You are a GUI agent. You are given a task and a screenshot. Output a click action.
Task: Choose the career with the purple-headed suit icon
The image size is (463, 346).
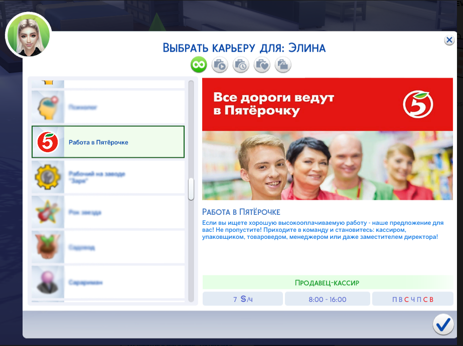[x=108, y=282]
